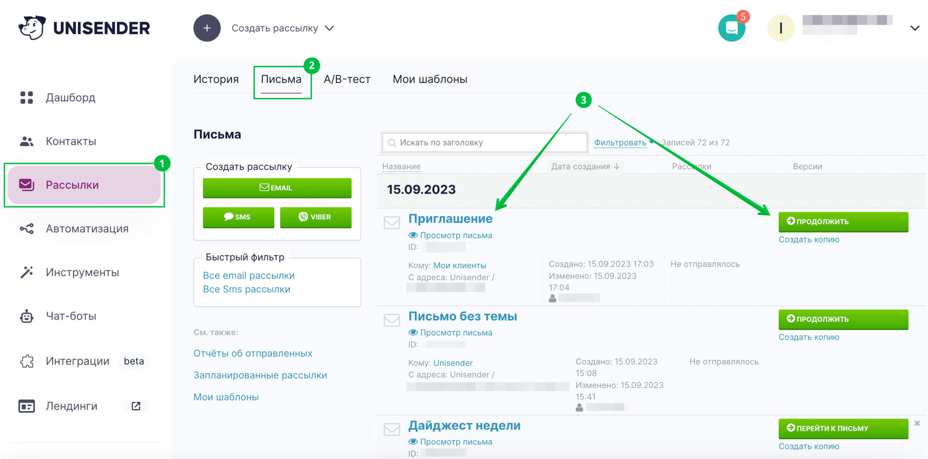Filter by Все email рассылки
This screenshot has width=928, height=459.
pyautogui.click(x=249, y=276)
